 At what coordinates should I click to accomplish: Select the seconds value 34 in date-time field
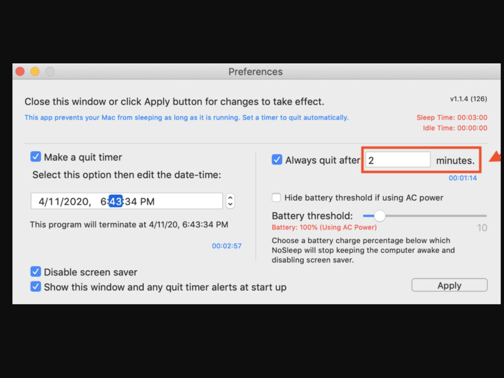[x=131, y=201]
